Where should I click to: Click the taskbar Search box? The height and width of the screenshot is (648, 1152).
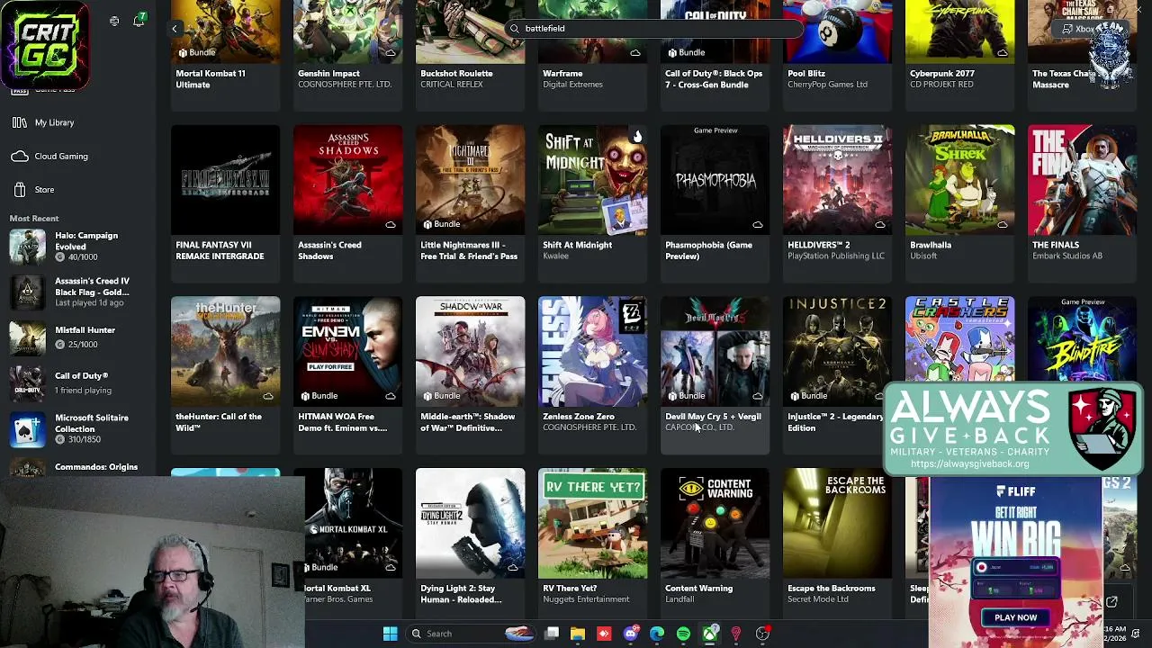coord(472,634)
